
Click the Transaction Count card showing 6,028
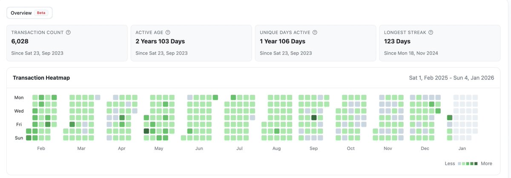tap(67, 43)
